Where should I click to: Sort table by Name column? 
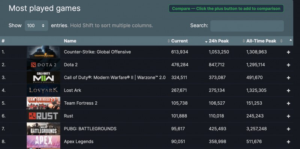70,41
